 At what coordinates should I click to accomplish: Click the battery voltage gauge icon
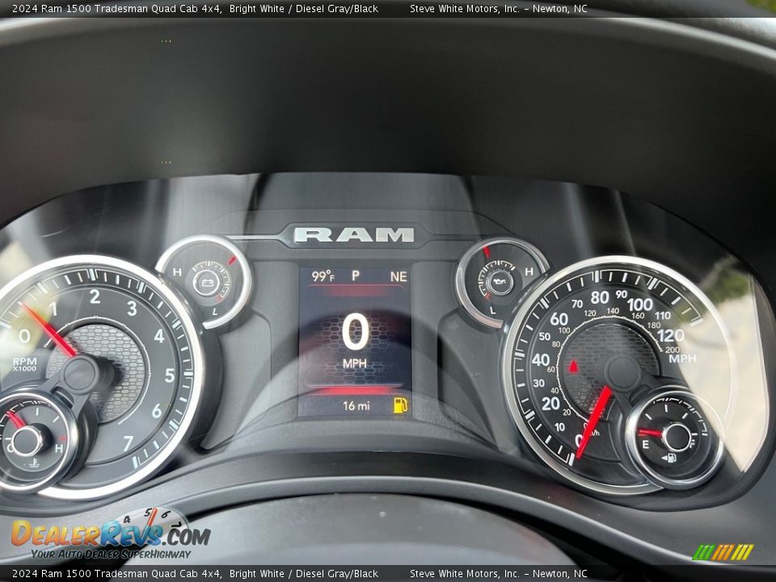206,283
